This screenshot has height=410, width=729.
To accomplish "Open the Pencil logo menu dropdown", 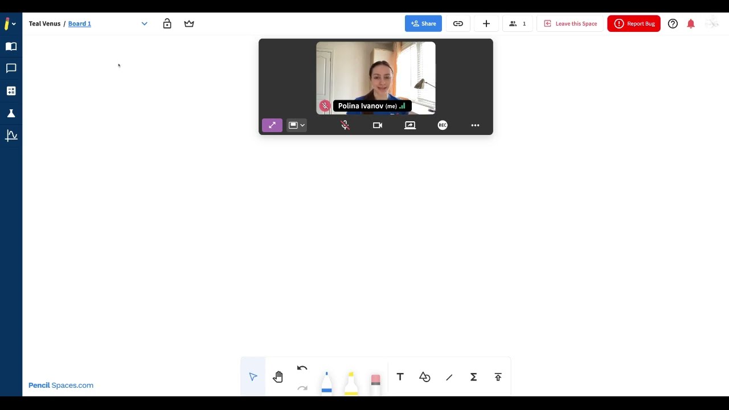I will (x=9, y=24).
